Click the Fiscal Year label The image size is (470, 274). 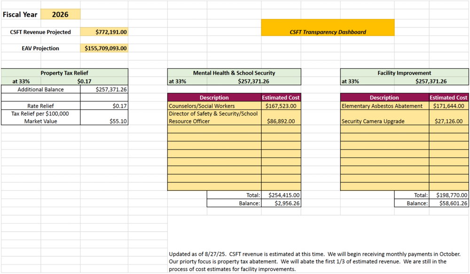click(20, 15)
